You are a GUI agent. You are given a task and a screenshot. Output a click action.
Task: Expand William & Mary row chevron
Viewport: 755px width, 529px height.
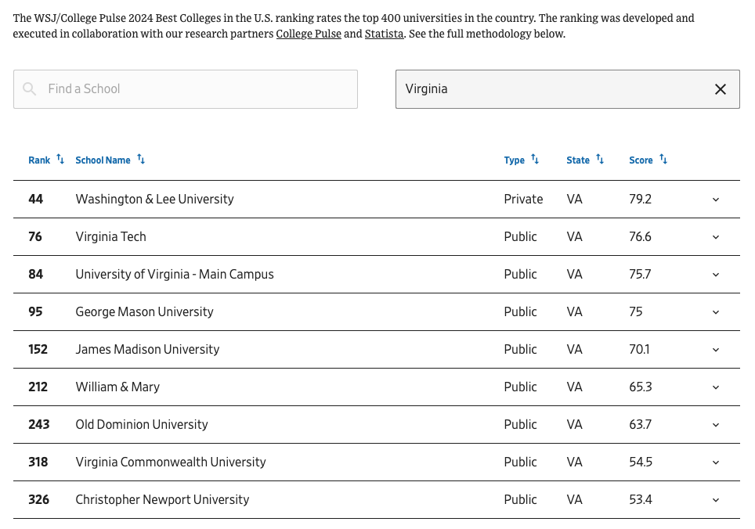716,387
